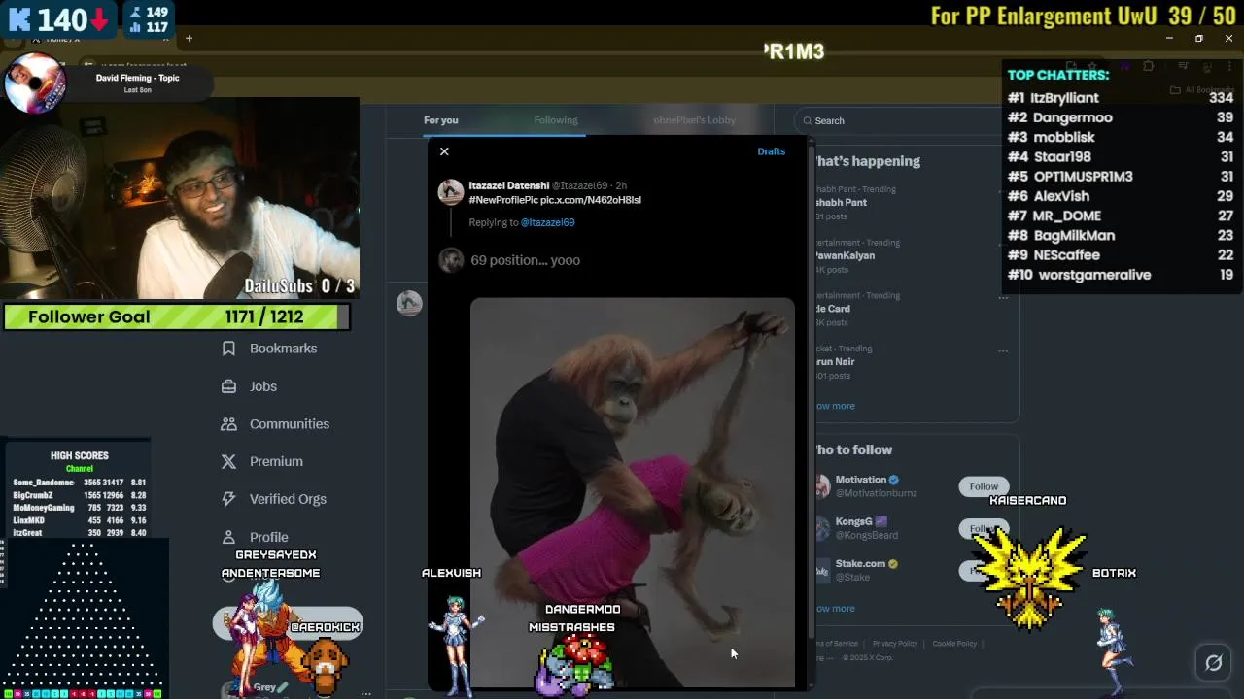This screenshot has width=1244, height=699.
Task: Show more trending topics
Action: click(835, 406)
